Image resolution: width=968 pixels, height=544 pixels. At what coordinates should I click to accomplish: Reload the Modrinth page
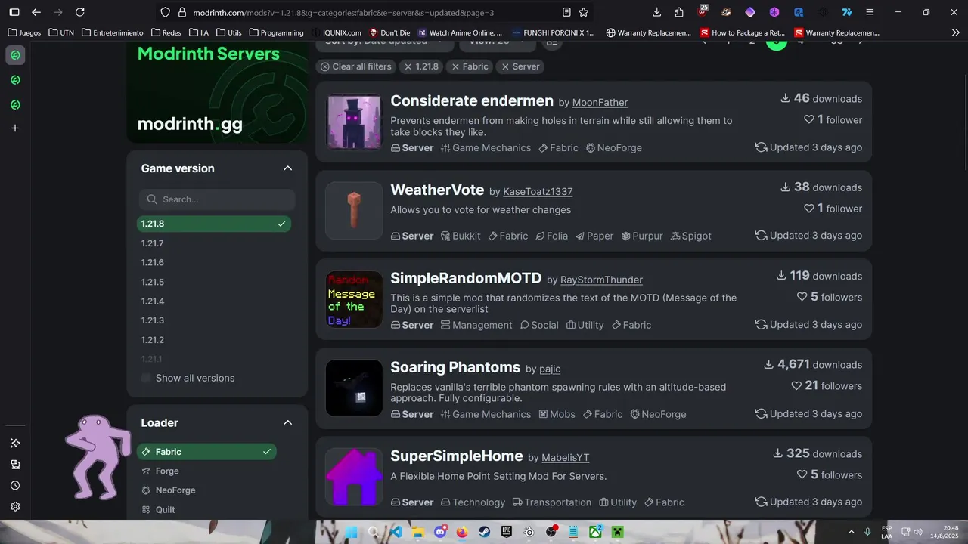(x=80, y=12)
